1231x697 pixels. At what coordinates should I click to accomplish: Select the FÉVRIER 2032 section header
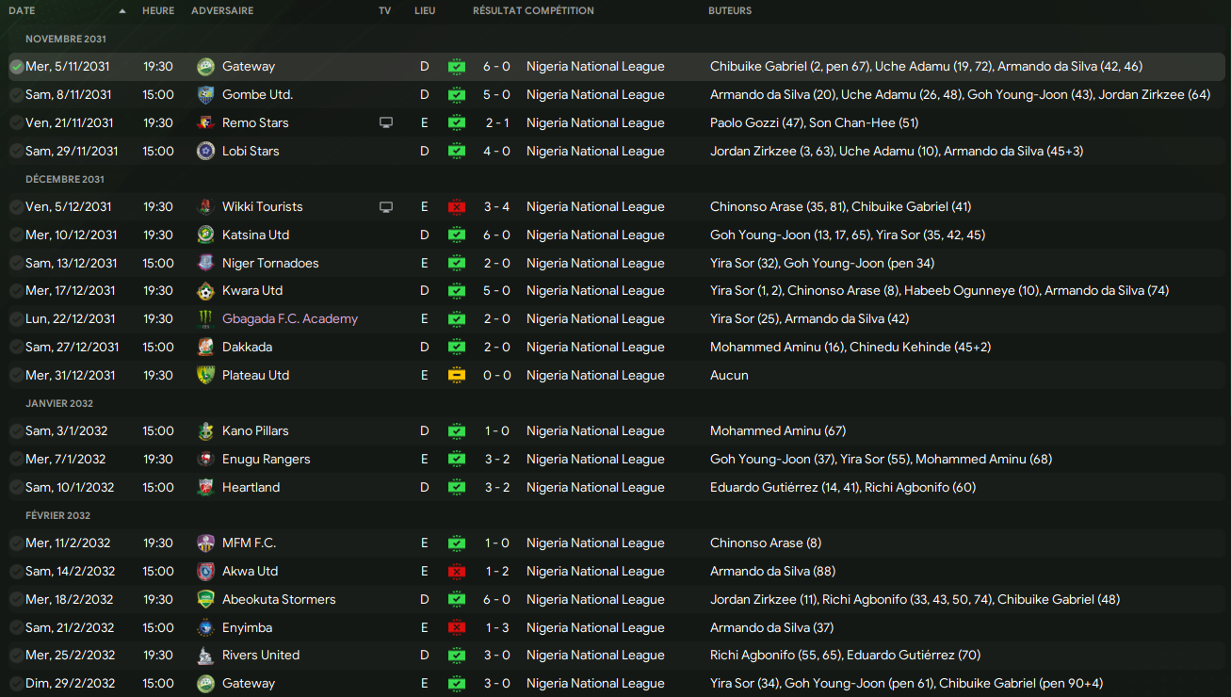(x=58, y=515)
